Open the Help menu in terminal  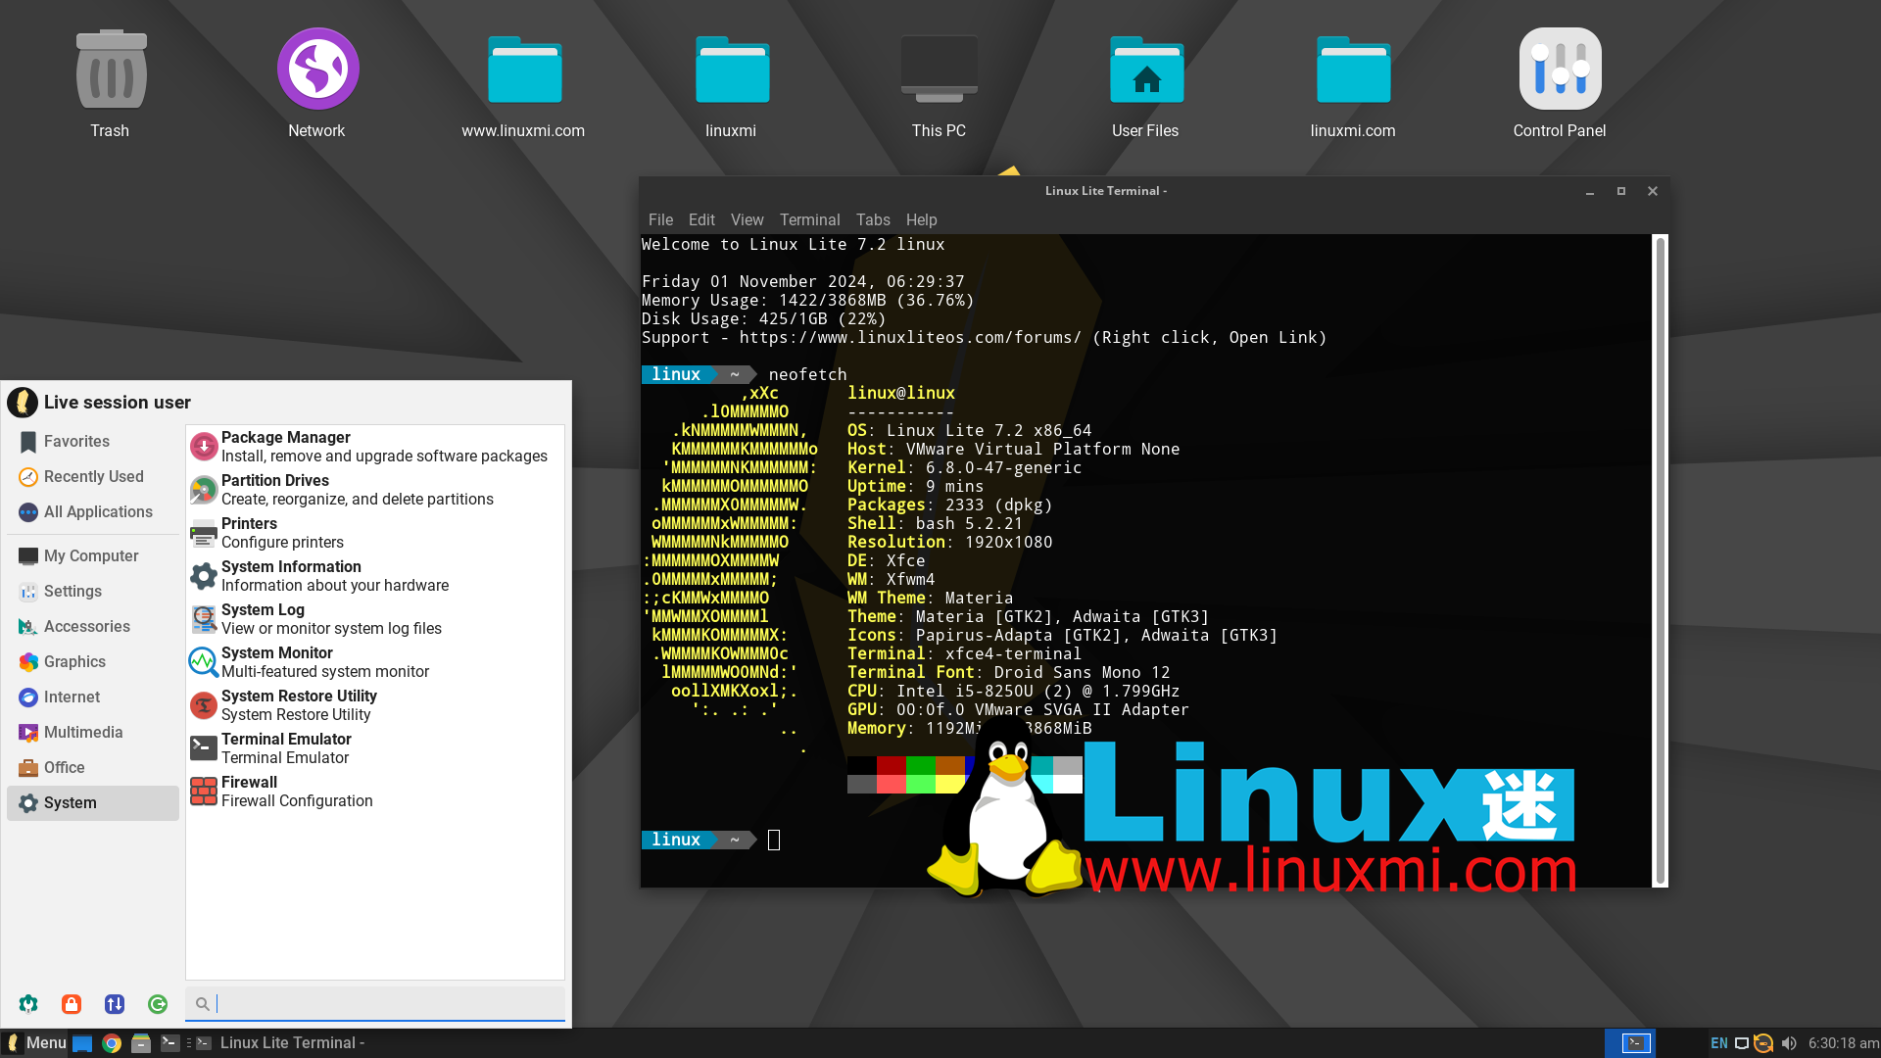[x=921, y=220]
